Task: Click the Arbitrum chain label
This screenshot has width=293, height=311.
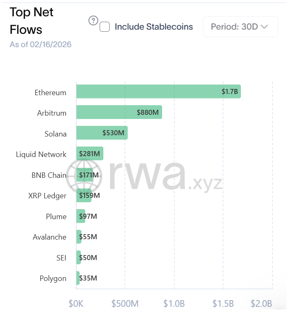Action: click(x=52, y=113)
